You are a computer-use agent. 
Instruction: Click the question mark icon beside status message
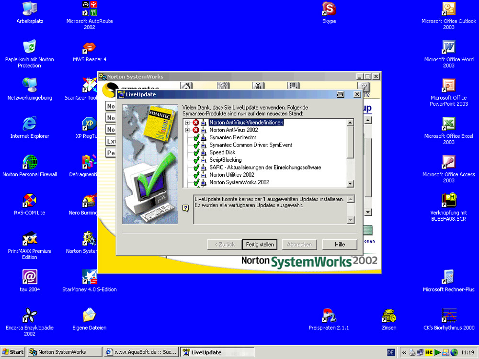[x=186, y=208]
